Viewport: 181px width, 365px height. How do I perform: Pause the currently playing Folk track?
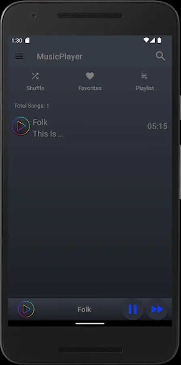[133, 309]
